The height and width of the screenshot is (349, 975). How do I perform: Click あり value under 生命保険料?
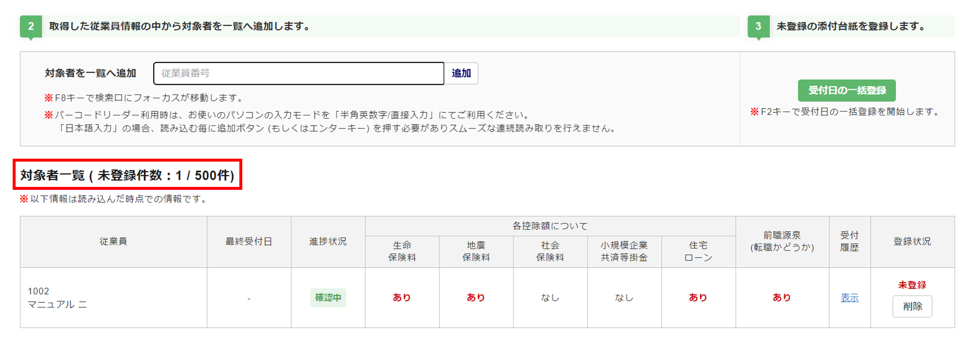[402, 298]
